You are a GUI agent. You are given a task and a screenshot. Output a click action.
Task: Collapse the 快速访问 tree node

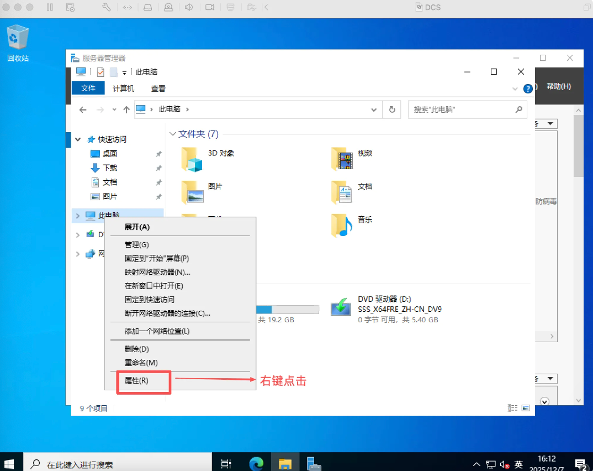pos(78,139)
